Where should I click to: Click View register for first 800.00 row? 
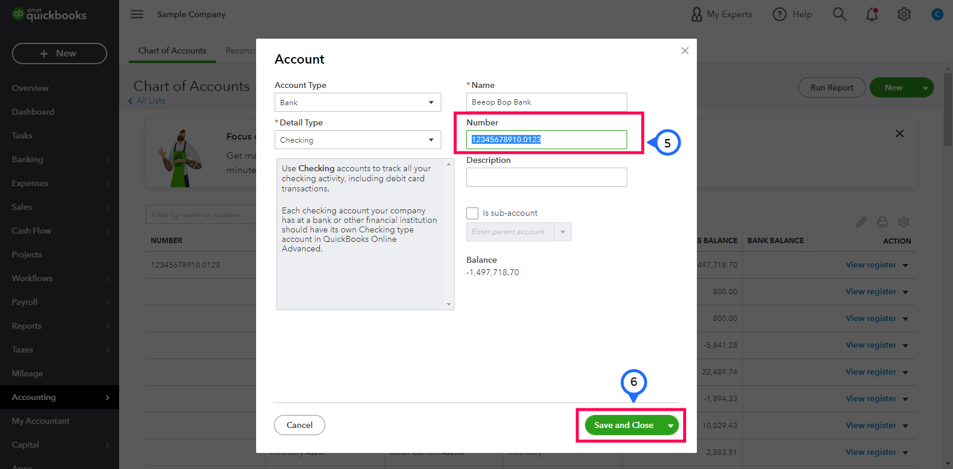click(871, 292)
